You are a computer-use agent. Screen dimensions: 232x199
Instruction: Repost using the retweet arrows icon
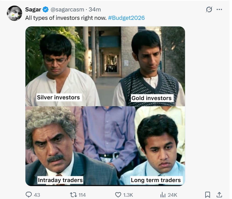[73, 195]
